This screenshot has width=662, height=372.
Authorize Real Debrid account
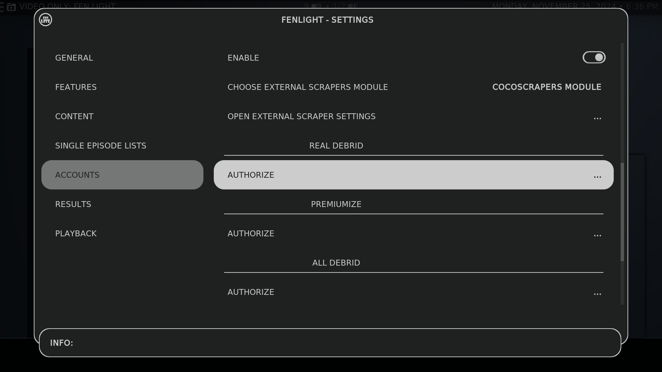[414, 175]
